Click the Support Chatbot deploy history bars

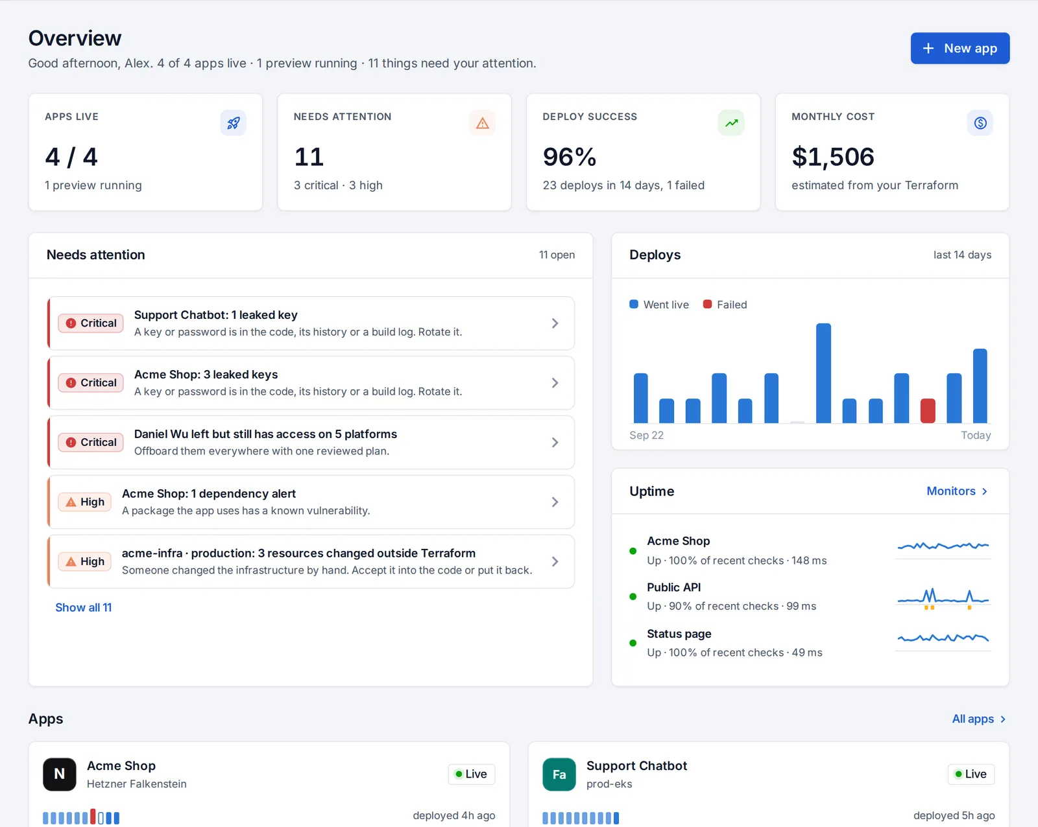click(x=581, y=818)
